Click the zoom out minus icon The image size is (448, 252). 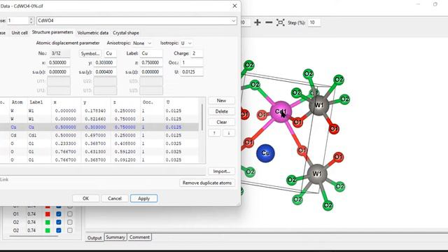coord(269,22)
